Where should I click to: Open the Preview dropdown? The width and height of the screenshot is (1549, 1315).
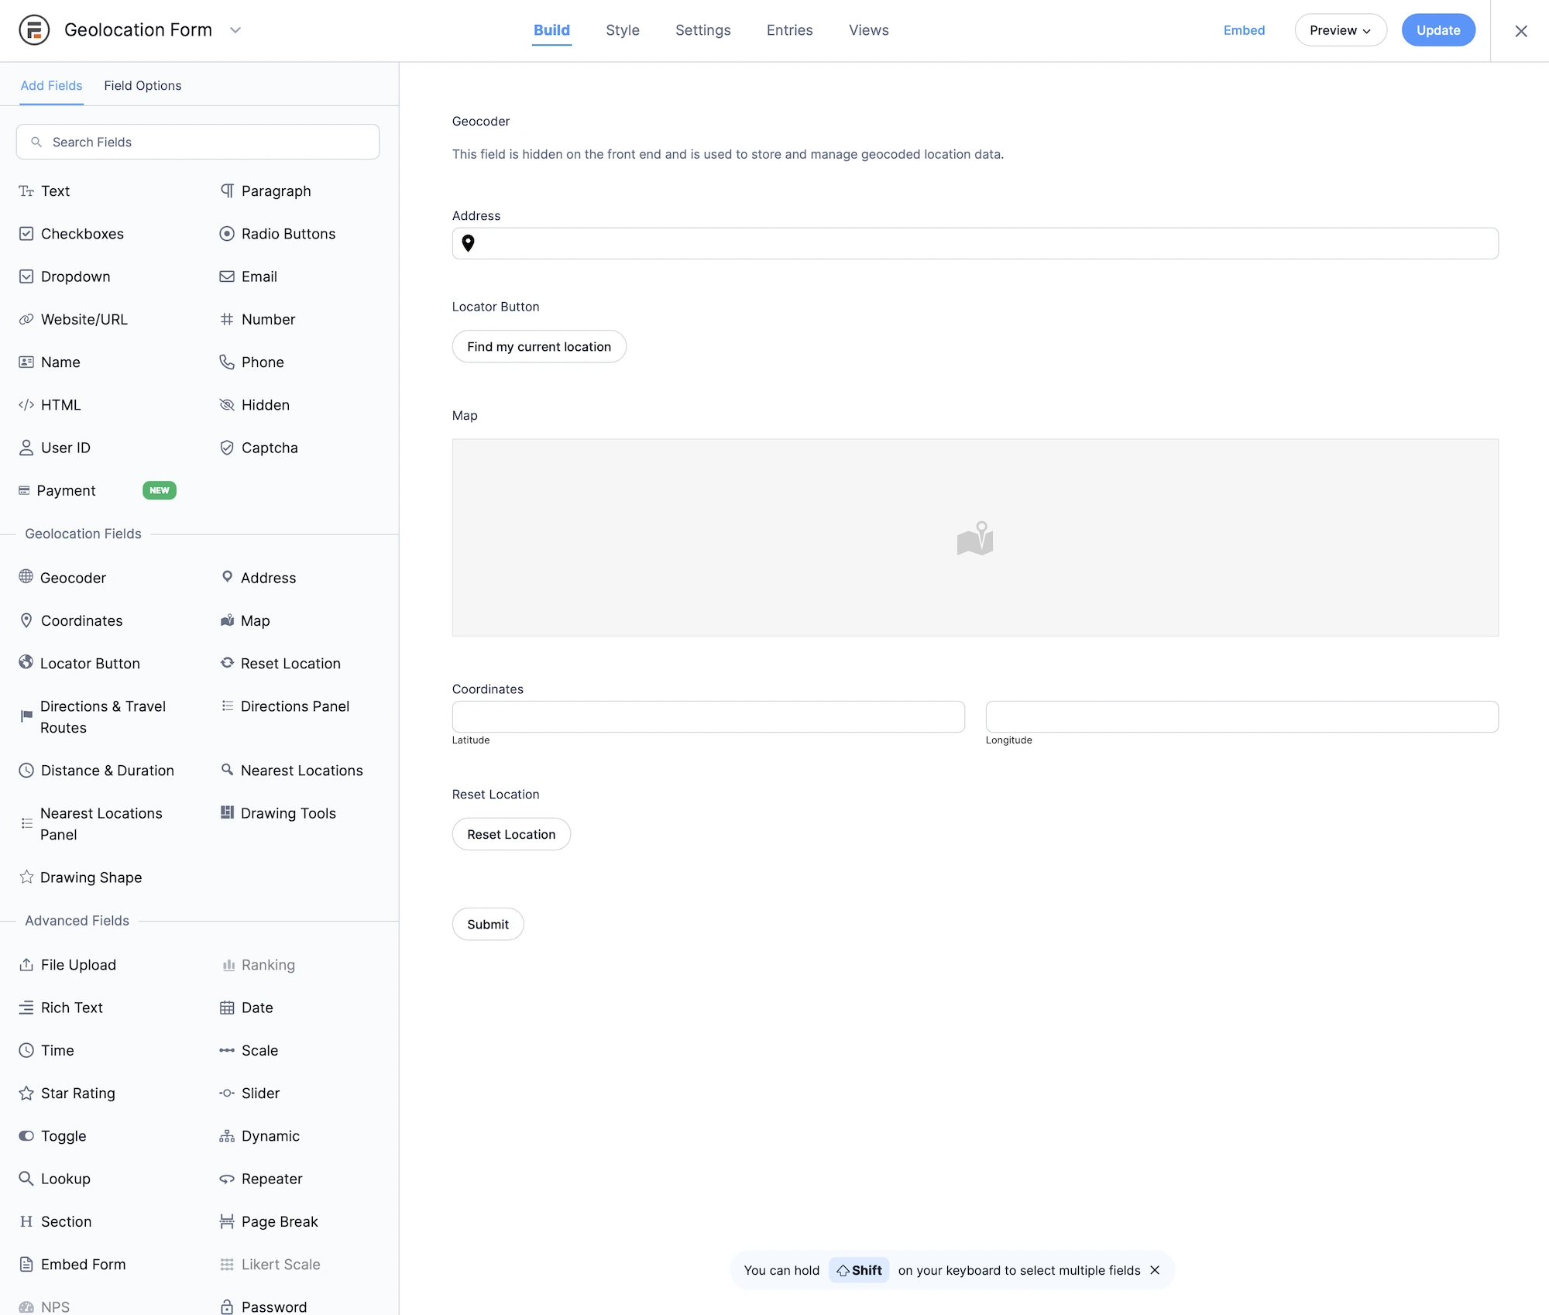point(1340,30)
